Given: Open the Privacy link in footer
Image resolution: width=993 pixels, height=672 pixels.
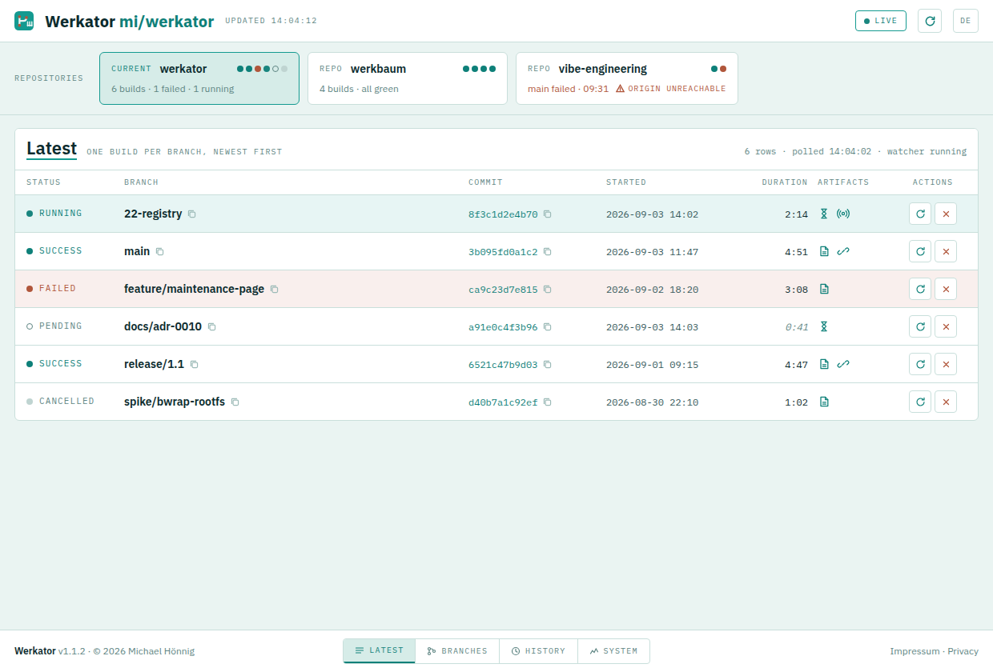Looking at the screenshot, I should point(963,651).
